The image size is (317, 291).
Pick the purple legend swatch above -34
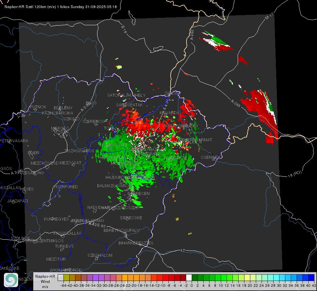click(x=96, y=277)
